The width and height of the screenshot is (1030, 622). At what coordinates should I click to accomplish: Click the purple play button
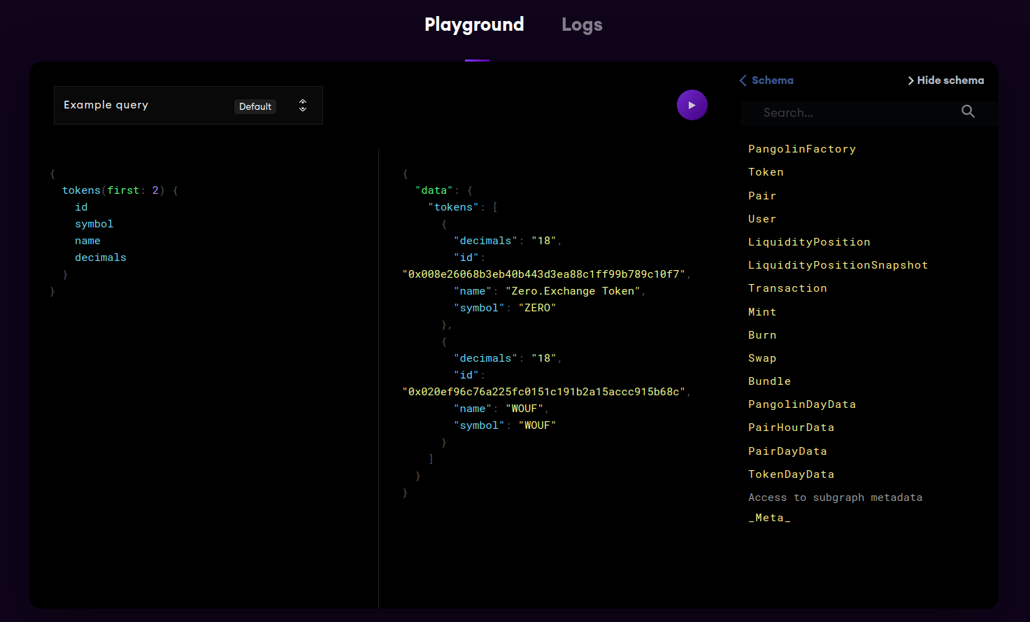tap(692, 104)
